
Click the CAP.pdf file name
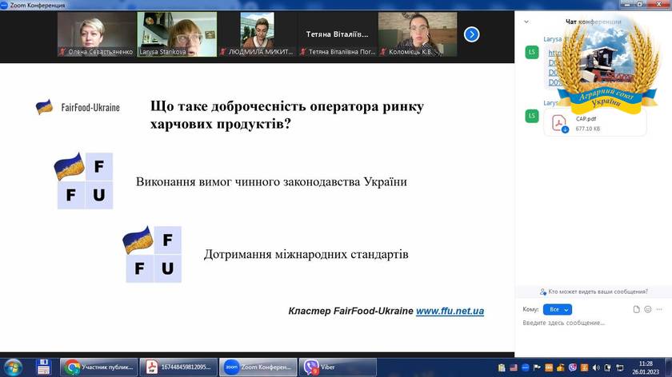click(x=586, y=119)
